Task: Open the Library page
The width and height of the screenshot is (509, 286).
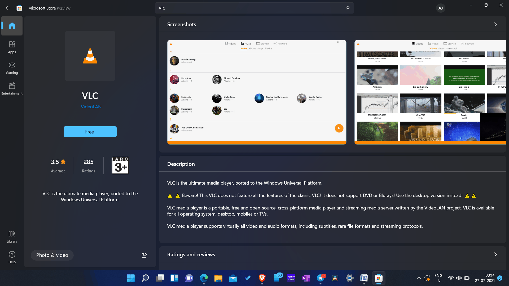Action: click(x=12, y=236)
